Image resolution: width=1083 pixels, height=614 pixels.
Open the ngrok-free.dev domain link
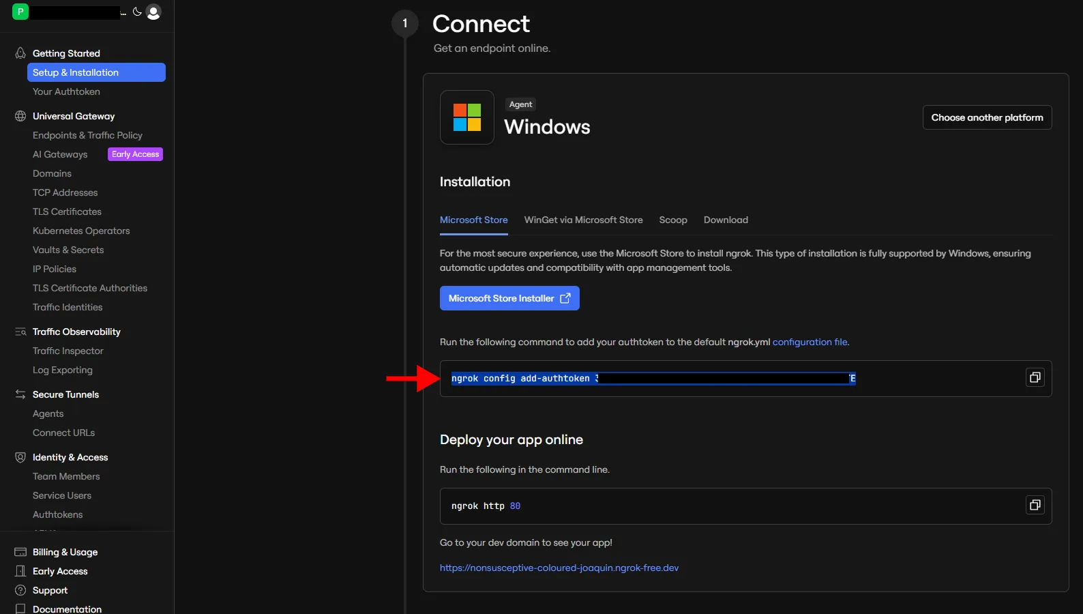click(x=559, y=568)
